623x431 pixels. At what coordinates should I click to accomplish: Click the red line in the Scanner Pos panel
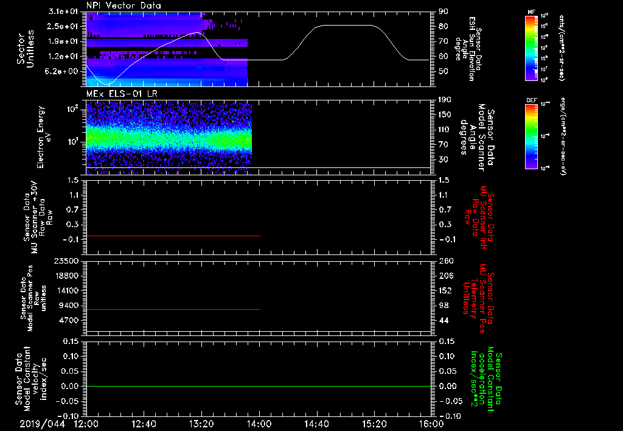173,309
